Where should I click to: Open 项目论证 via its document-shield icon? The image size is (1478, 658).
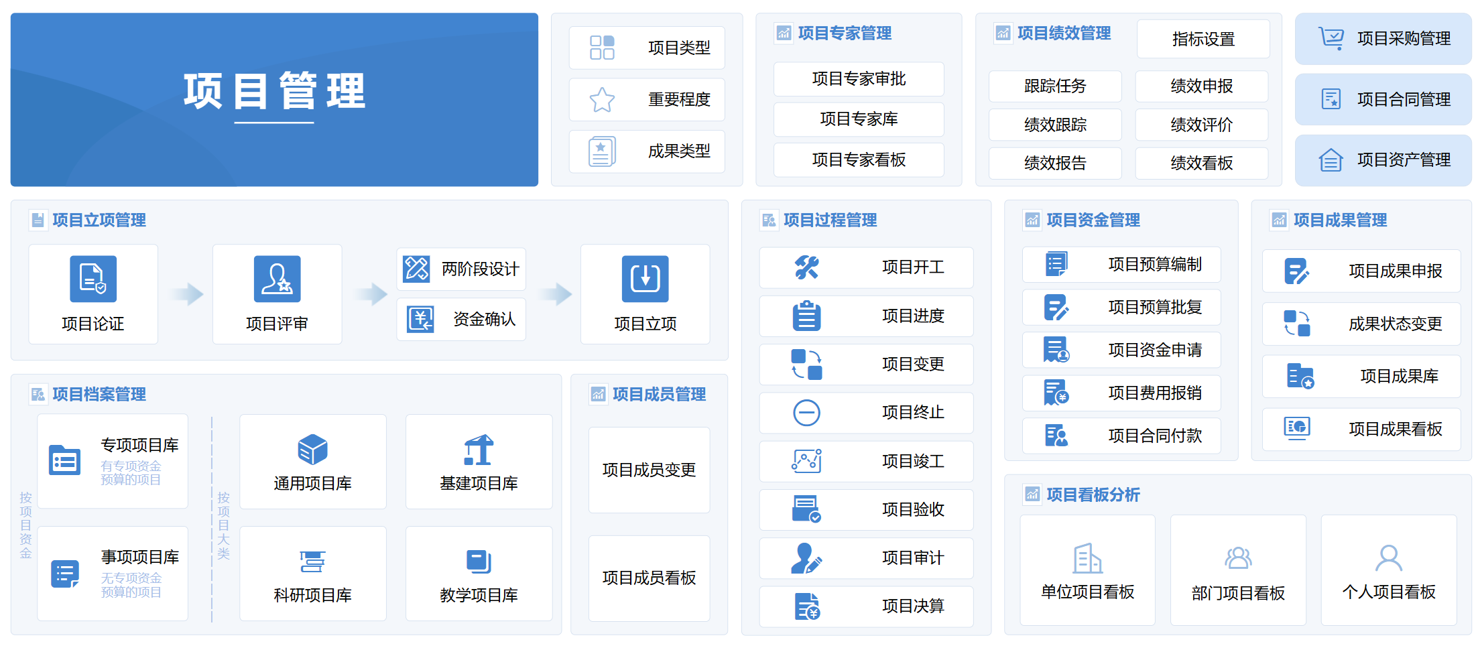pyautogui.click(x=93, y=279)
